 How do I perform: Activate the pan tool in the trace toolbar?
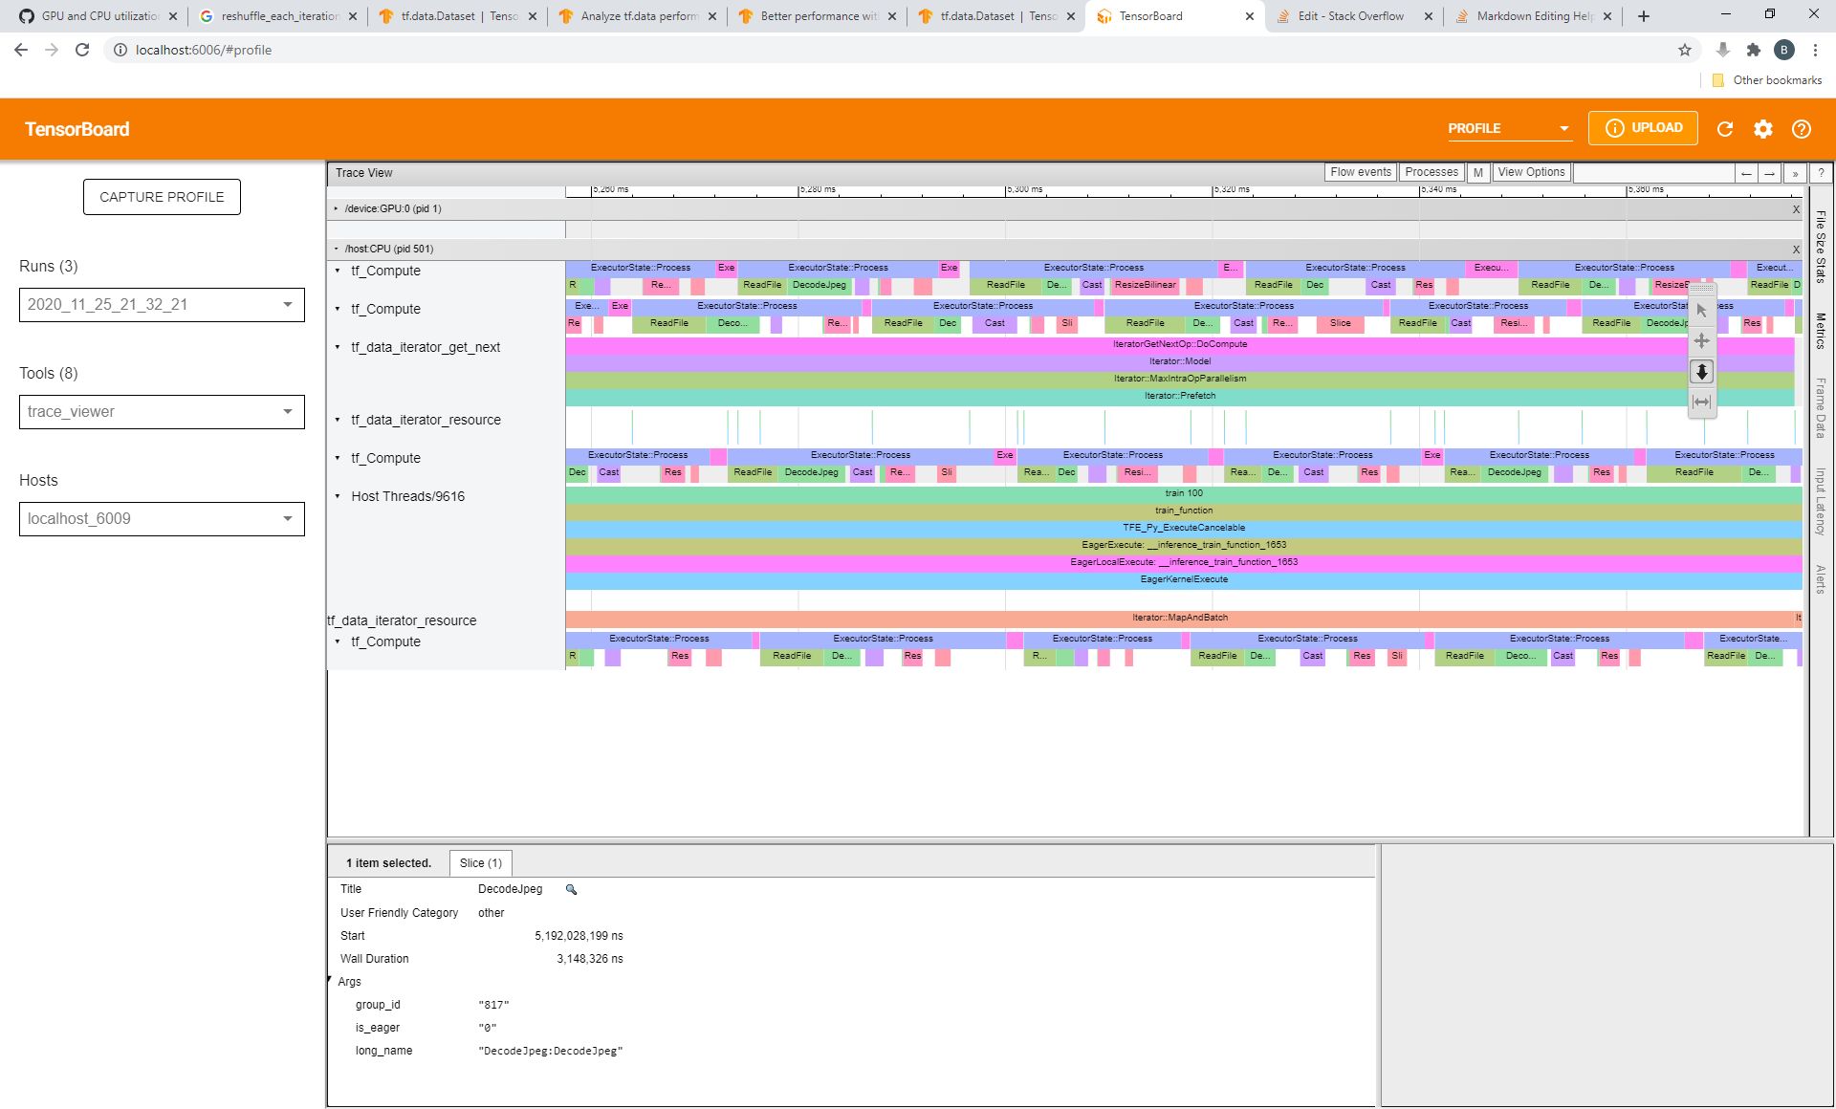pyautogui.click(x=1702, y=340)
